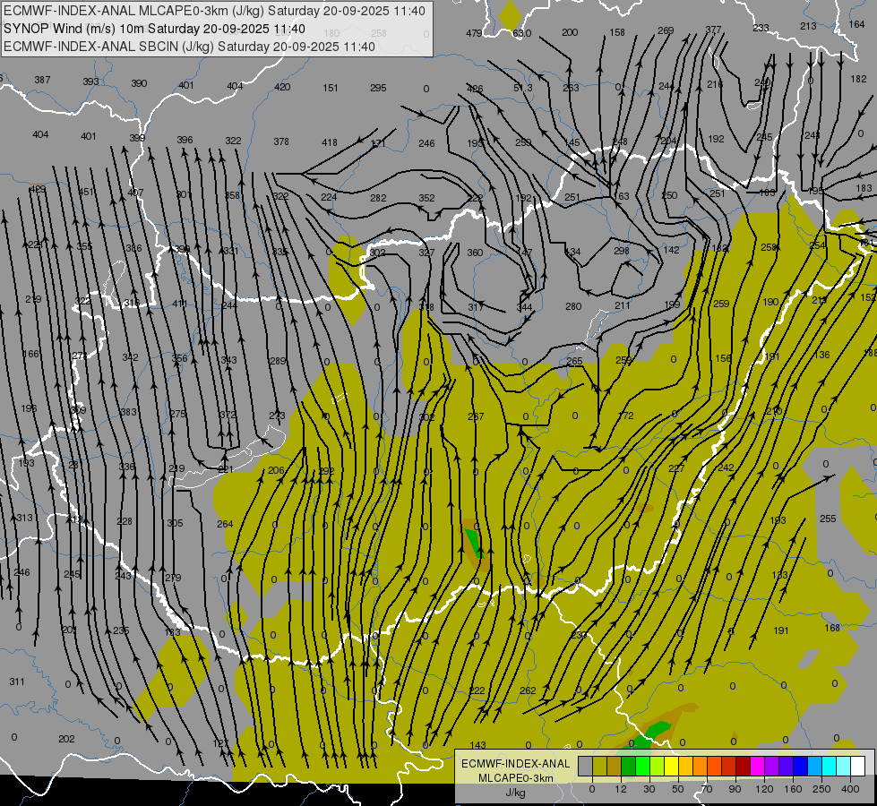
Task: Click the olive-yellow legend swatch above 0
Action: point(599,766)
